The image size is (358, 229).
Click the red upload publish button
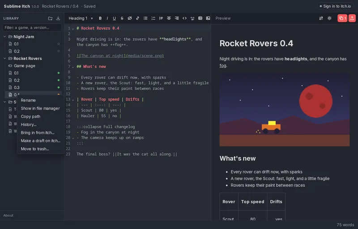click(x=352, y=18)
